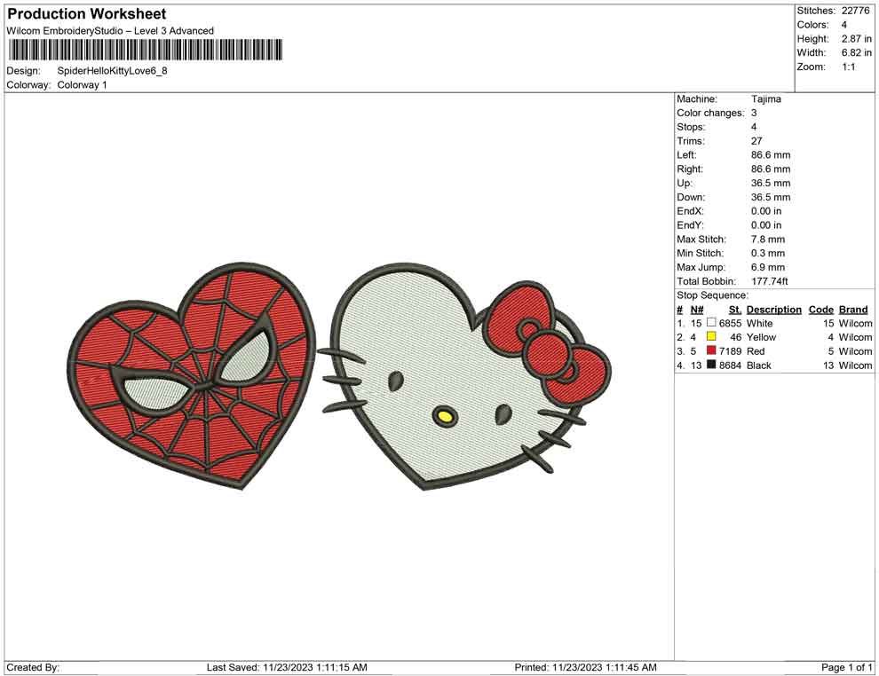Click the 'Color changes:' label
Image resolution: width=879 pixels, height=676 pixels.
click(x=710, y=114)
